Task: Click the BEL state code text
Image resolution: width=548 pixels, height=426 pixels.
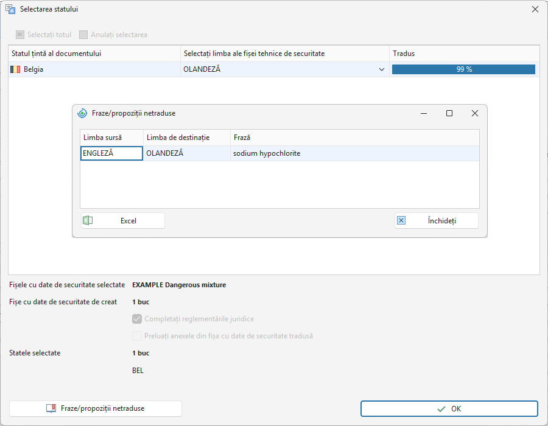Action: [138, 371]
